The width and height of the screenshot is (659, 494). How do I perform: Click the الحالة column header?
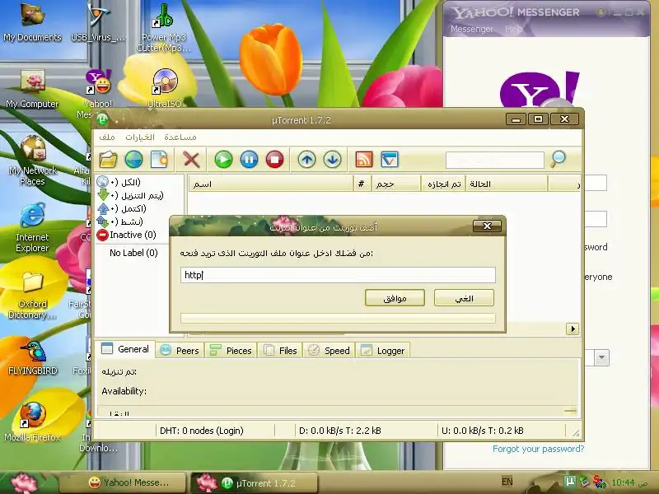(x=507, y=184)
